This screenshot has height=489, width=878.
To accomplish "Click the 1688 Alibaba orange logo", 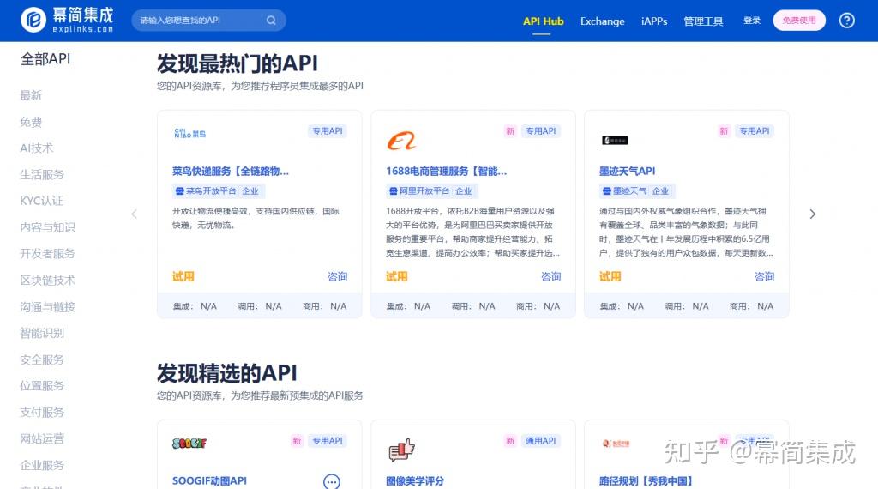I will pos(401,141).
